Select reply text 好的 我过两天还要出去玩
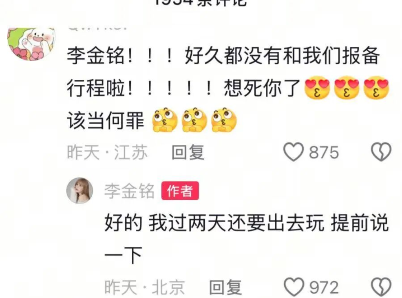Viewport: 402px width, 298px height. pos(214,223)
